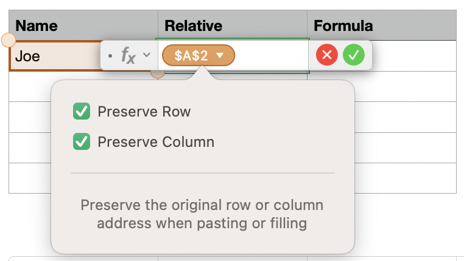
Task: Select the empty Name cell below Joe
Action: (x=30, y=87)
